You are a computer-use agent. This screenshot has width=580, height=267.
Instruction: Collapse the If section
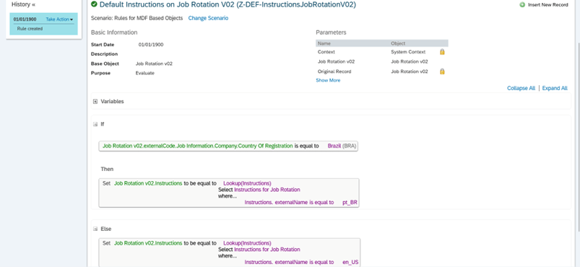[x=95, y=124]
